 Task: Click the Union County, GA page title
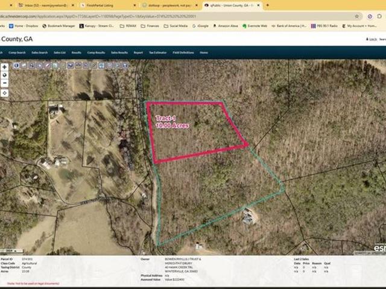tap(17, 39)
